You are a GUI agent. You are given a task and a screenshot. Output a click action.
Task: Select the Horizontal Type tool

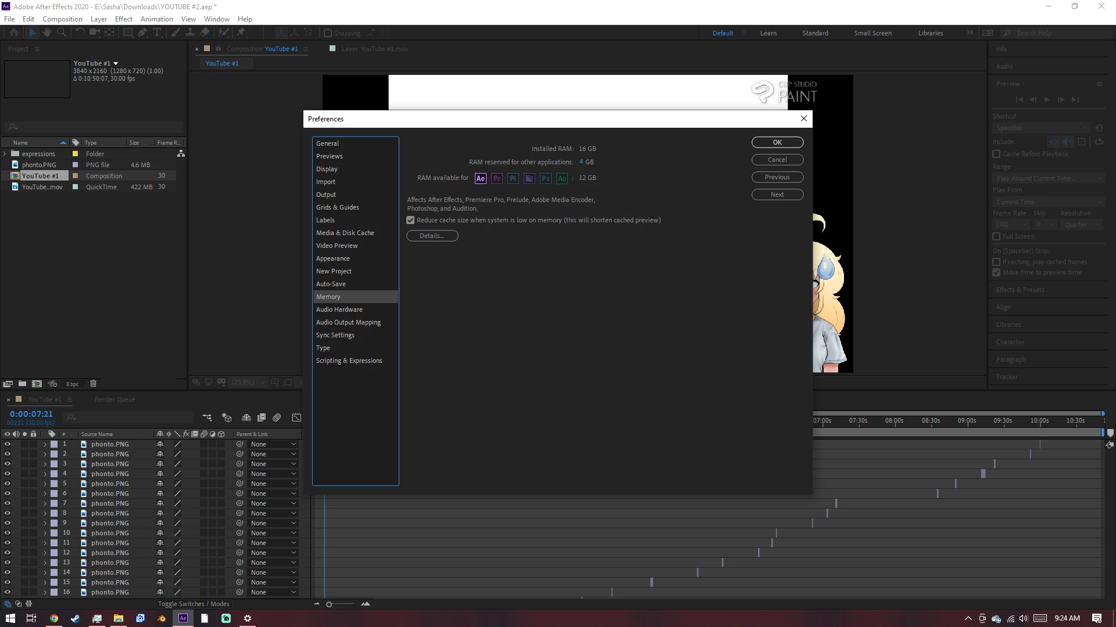[x=156, y=33]
